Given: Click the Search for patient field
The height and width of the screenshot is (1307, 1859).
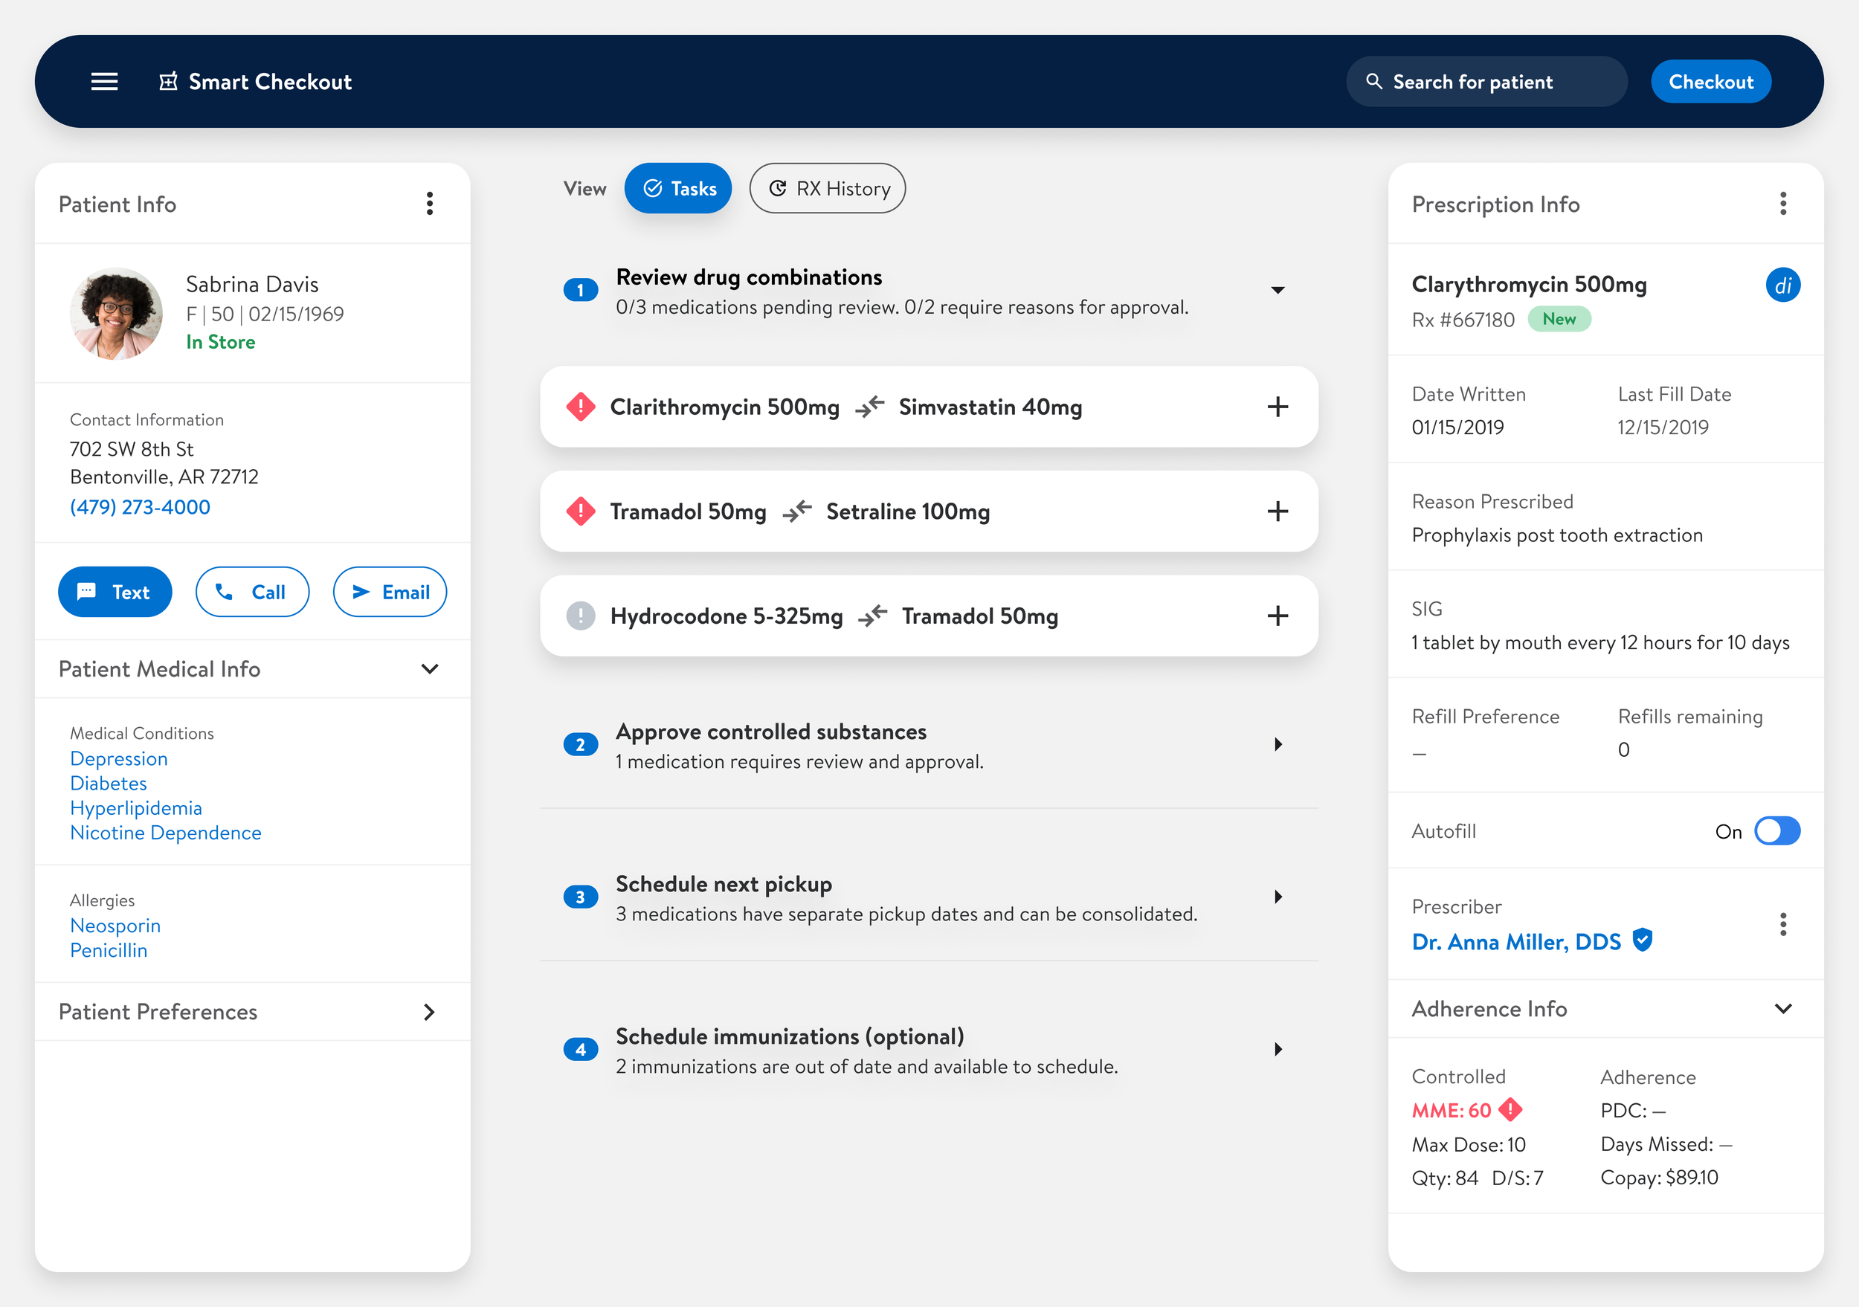Looking at the screenshot, I should (1486, 82).
